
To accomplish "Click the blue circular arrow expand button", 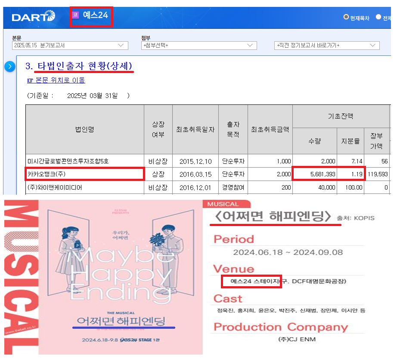I will pos(10,67).
